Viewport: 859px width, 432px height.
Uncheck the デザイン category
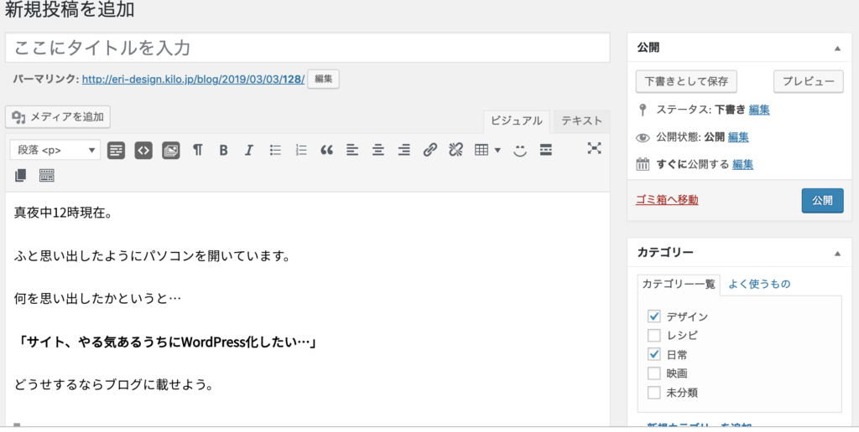coord(654,316)
